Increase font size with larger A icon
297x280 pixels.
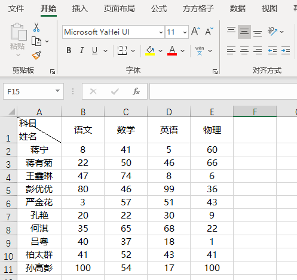(195, 31)
